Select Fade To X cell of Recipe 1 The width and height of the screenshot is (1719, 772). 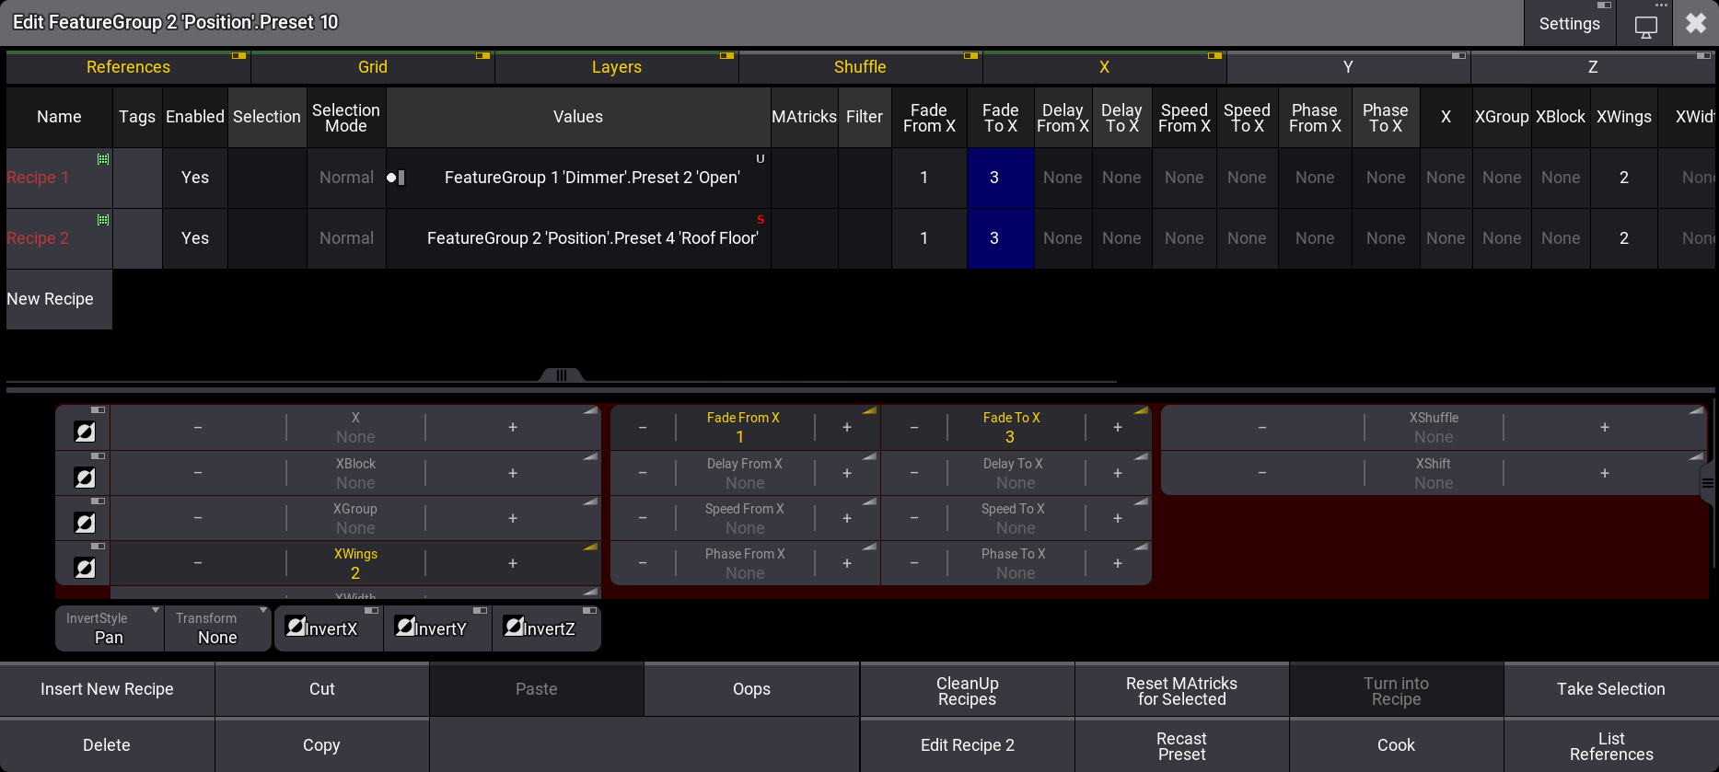pos(1000,178)
